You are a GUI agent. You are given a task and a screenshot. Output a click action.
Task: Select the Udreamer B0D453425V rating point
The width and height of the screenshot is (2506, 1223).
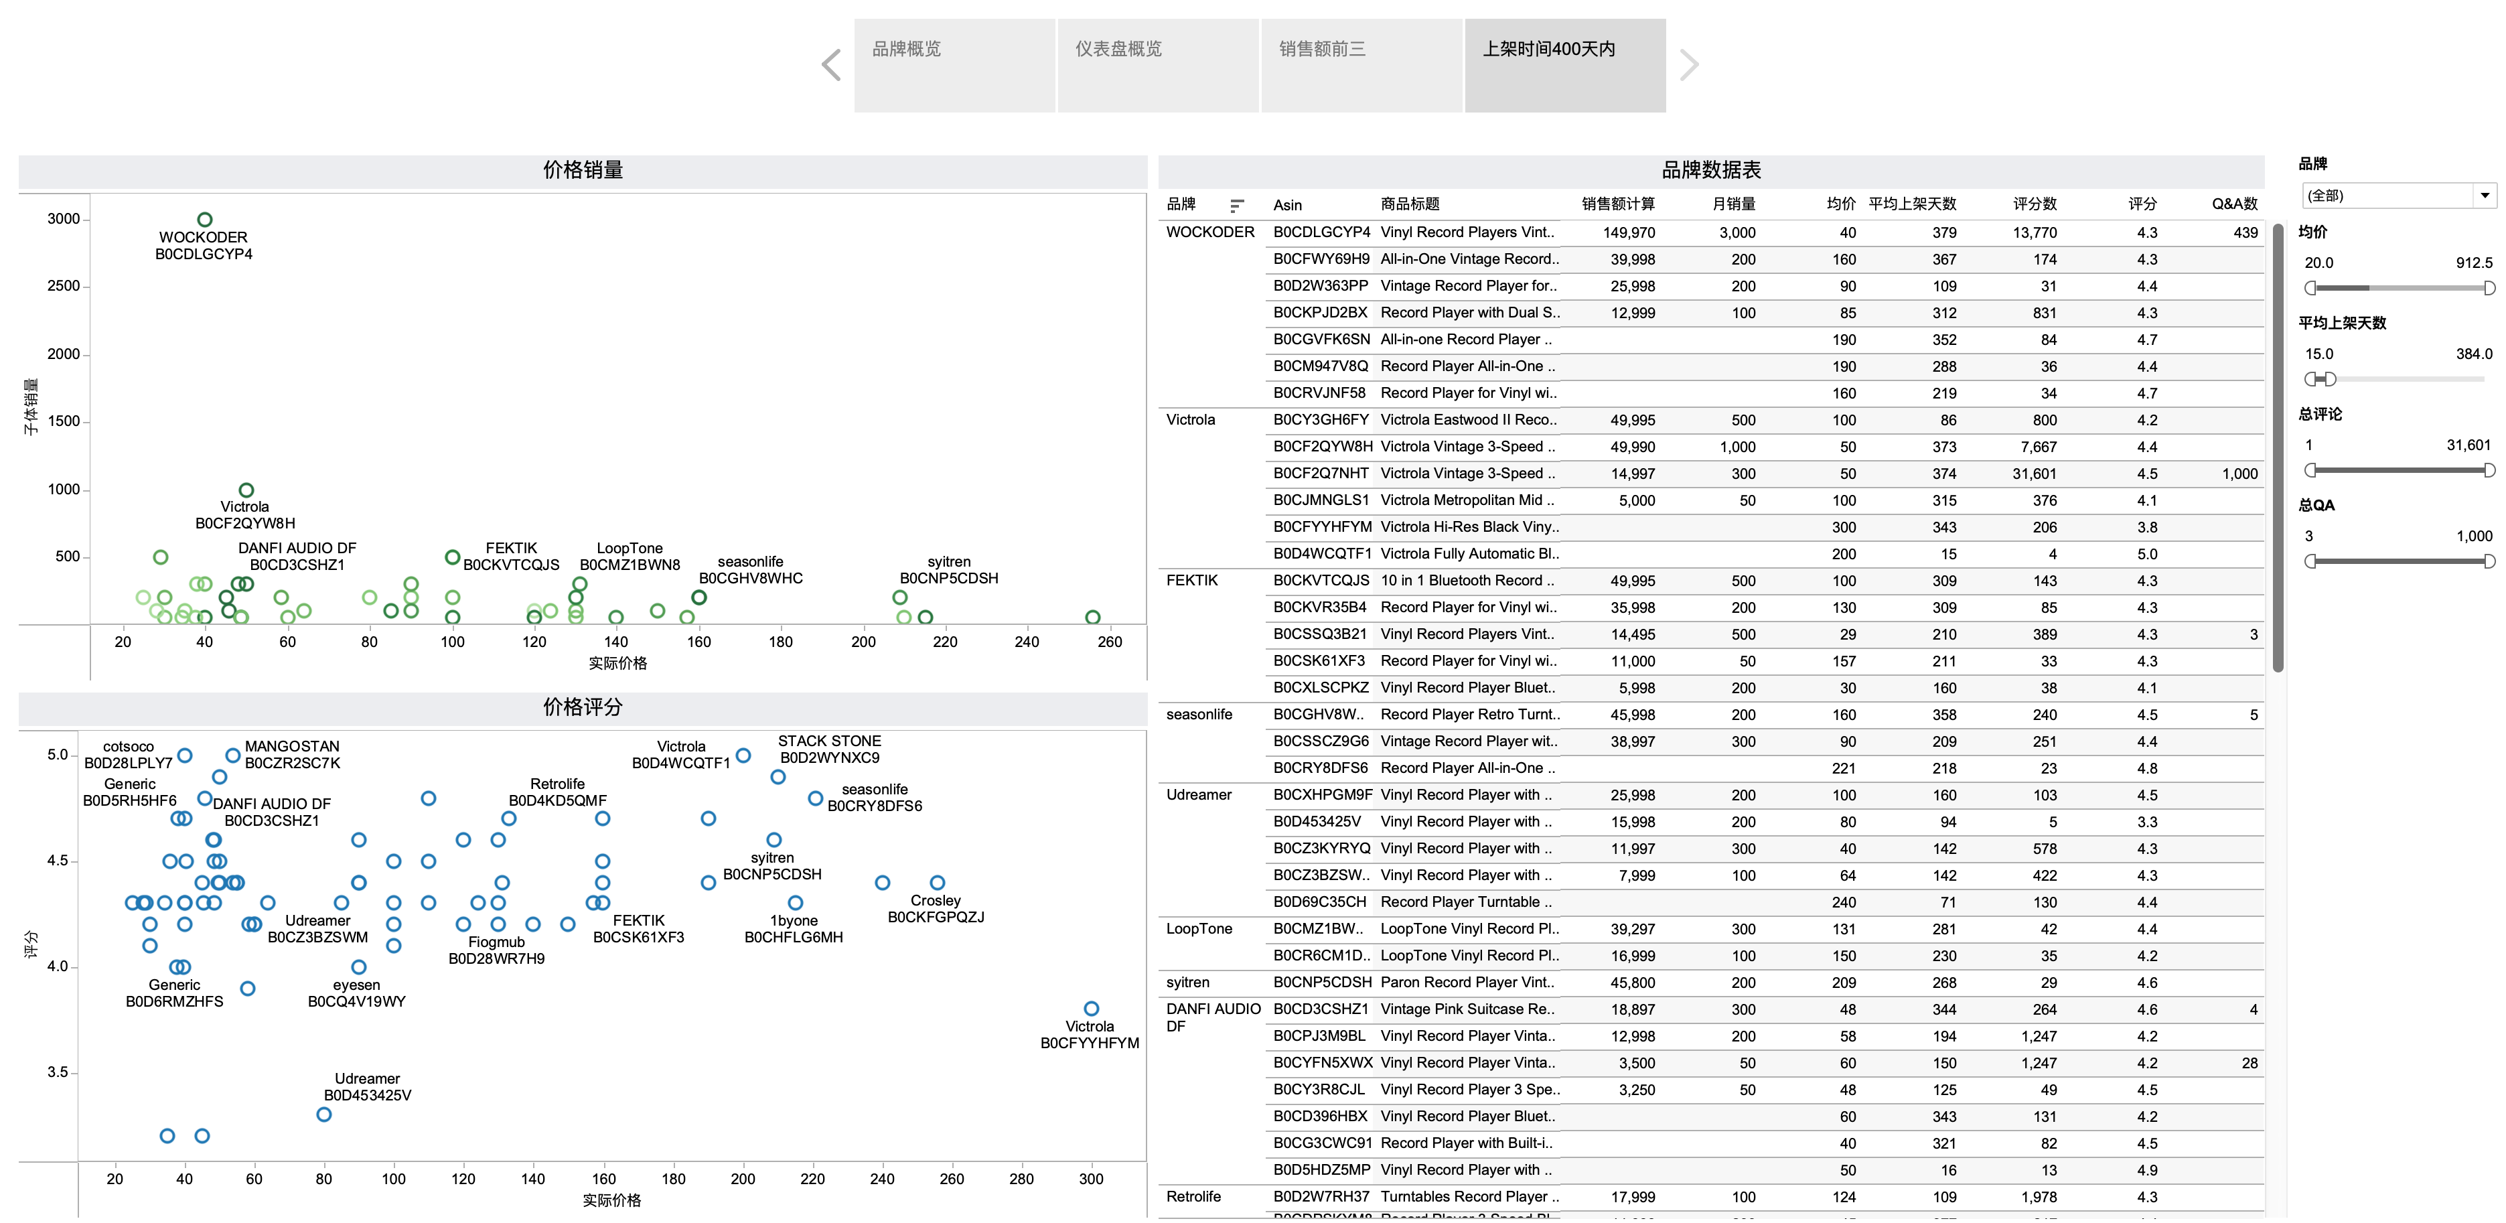(324, 1114)
